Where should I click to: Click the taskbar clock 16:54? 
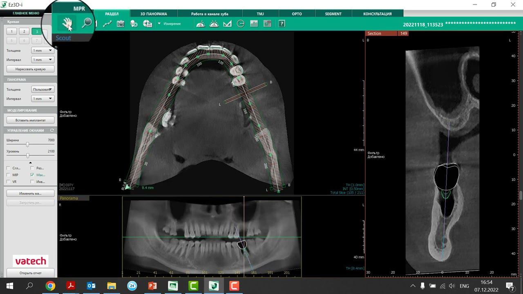[x=486, y=282]
